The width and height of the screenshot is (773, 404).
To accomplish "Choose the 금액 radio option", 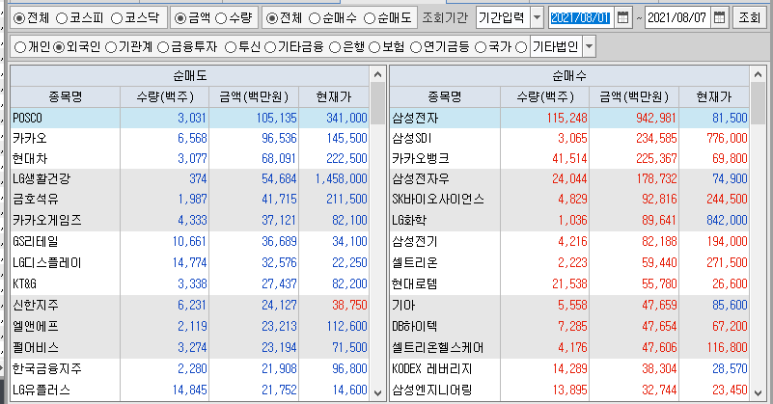I will pos(180,18).
